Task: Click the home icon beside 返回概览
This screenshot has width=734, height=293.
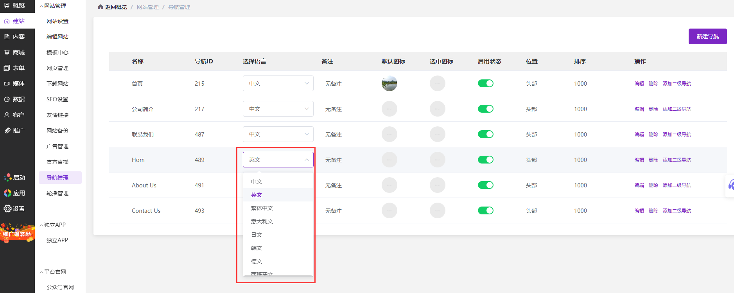Action: [100, 7]
